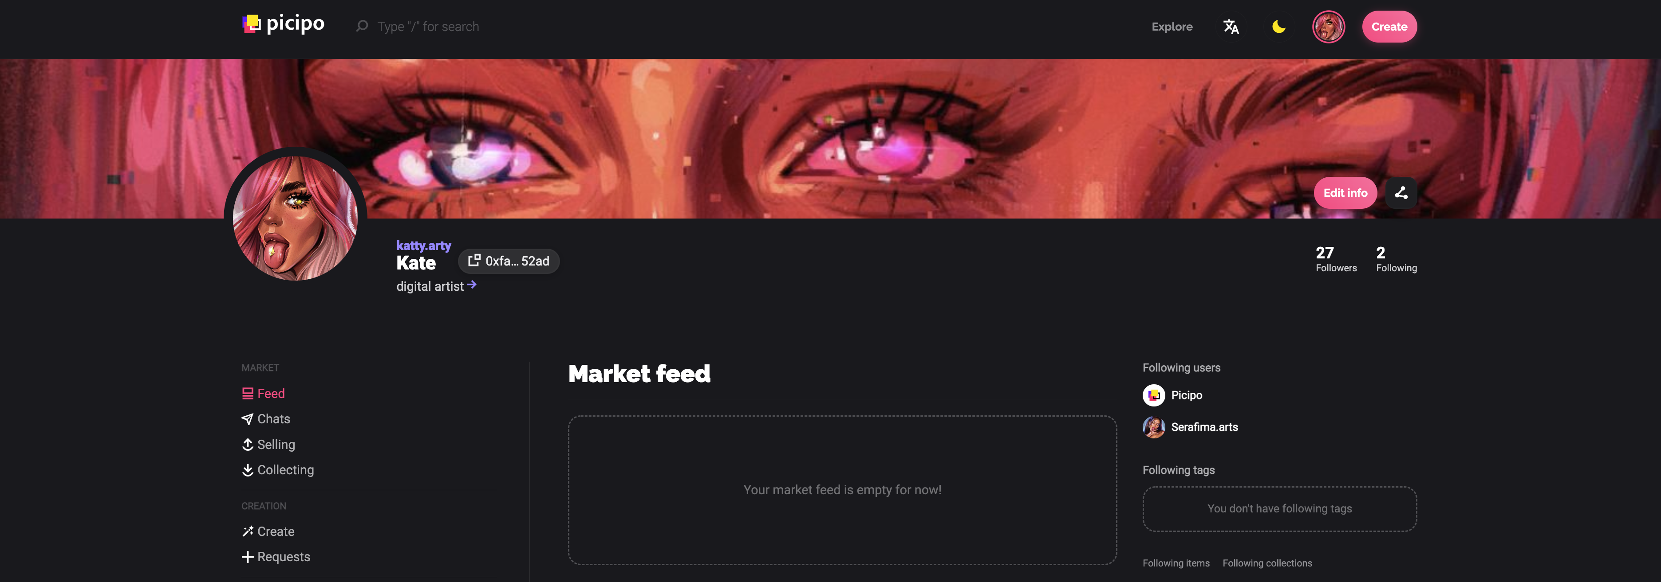The height and width of the screenshot is (582, 1661).
Task: Go to Create under Creation
Action: pos(268,532)
